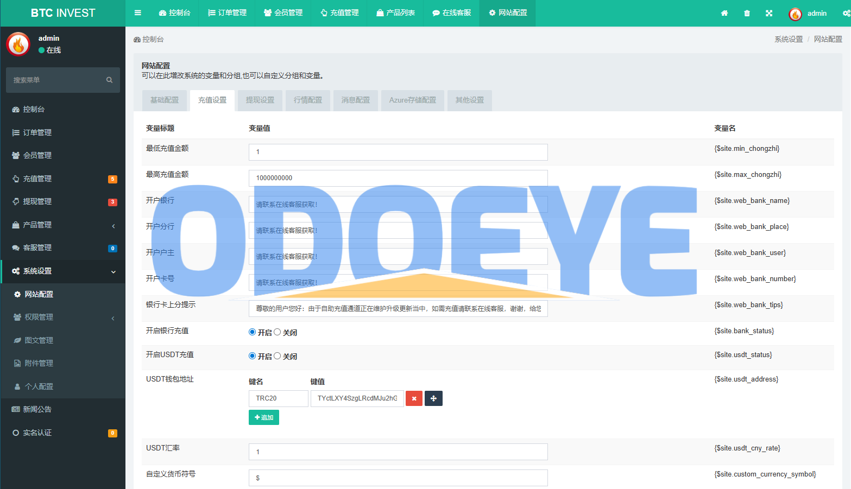Screen dimensions: 851x489
Task: Open 提现管理 in the sidebar
Action: point(63,201)
